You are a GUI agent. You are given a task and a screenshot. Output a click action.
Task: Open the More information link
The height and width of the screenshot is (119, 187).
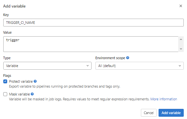pos(163,99)
